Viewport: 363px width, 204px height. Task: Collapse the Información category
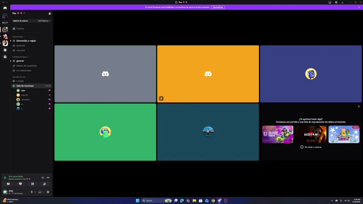pos(18,37)
